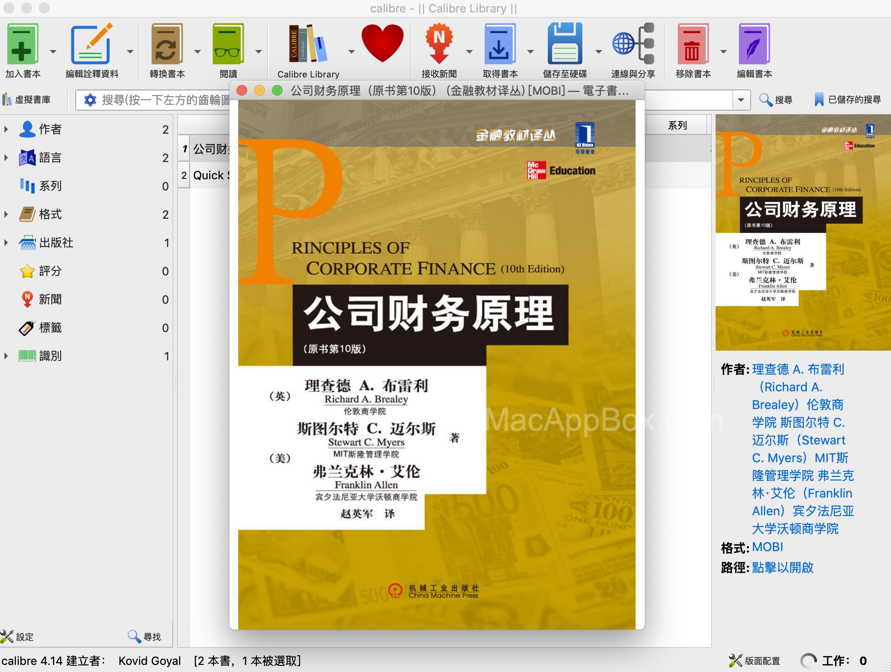Image resolution: width=891 pixels, height=672 pixels.
Task: Minimize the ebook viewer window with yellow button
Action: pos(260,90)
